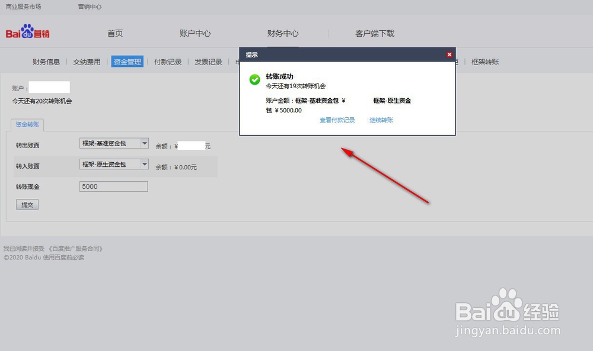Click 查看付款记录 link in dialog
Image resolution: width=593 pixels, height=351 pixels.
click(x=337, y=120)
